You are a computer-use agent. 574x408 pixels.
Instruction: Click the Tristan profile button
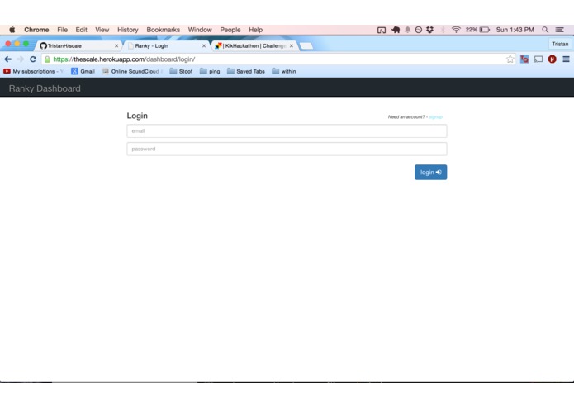click(x=560, y=44)
